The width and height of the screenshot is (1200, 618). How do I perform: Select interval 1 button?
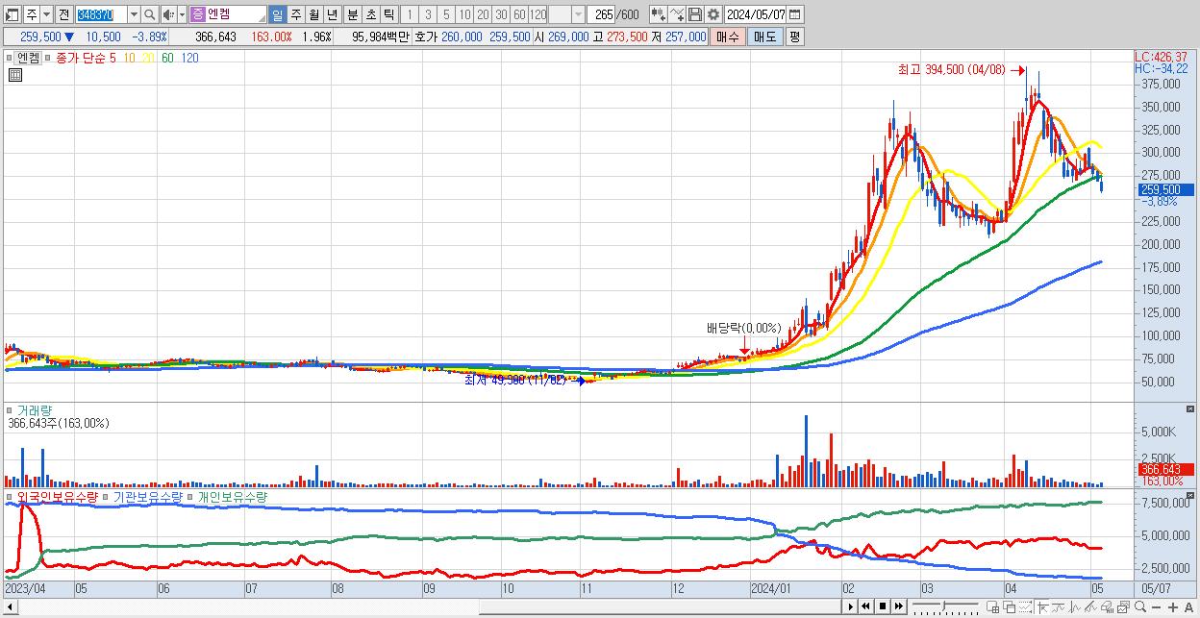point(410,14)
